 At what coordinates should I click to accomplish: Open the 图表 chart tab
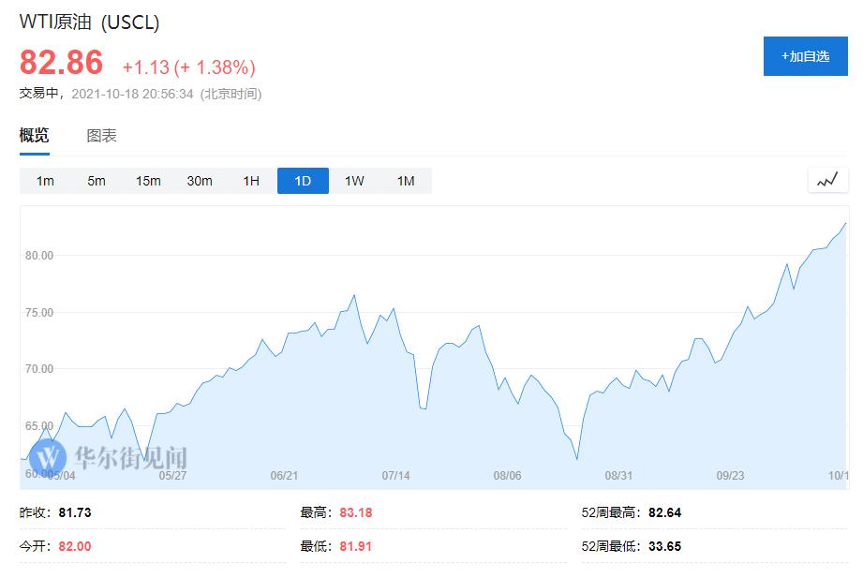[x=101, y=136]
